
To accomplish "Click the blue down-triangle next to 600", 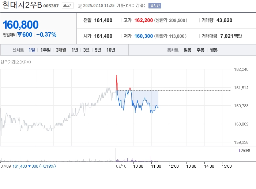I will coord(19,34).
